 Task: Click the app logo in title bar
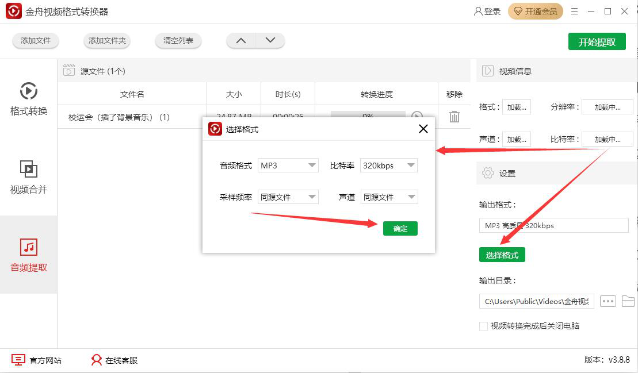click(x=13, y=11)
